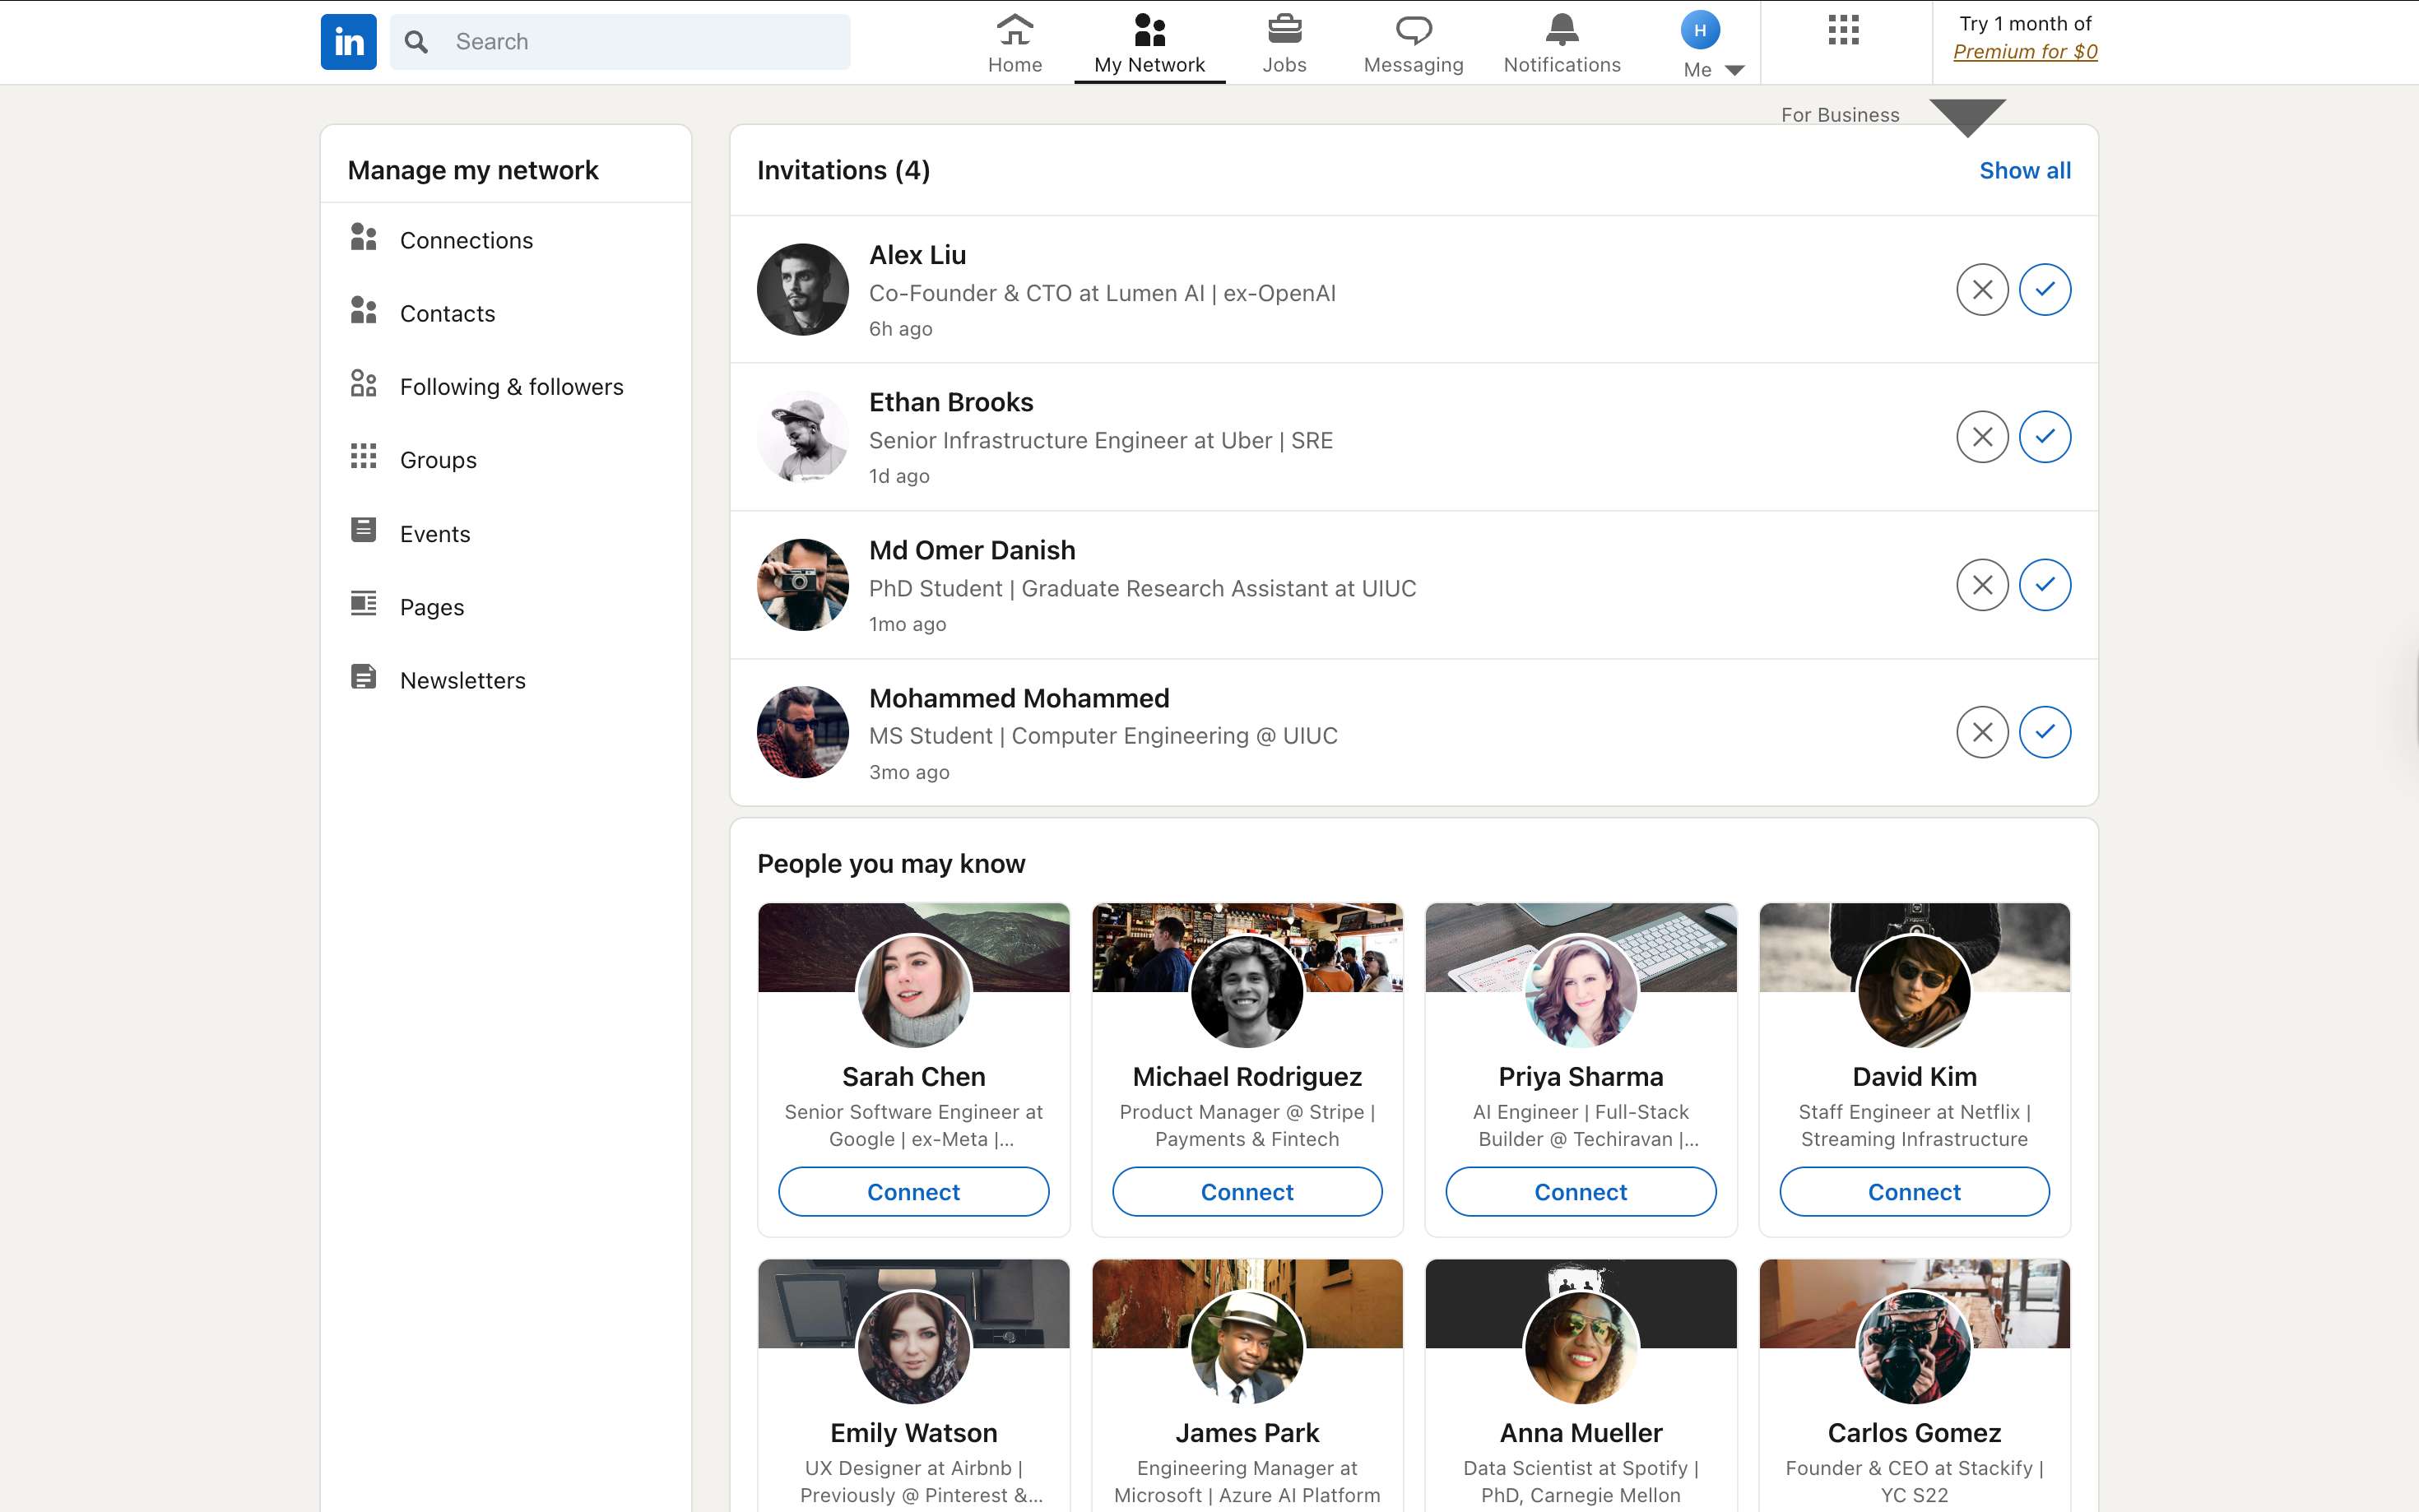Open Emily Watson's avatar

tap(913, 1347)
